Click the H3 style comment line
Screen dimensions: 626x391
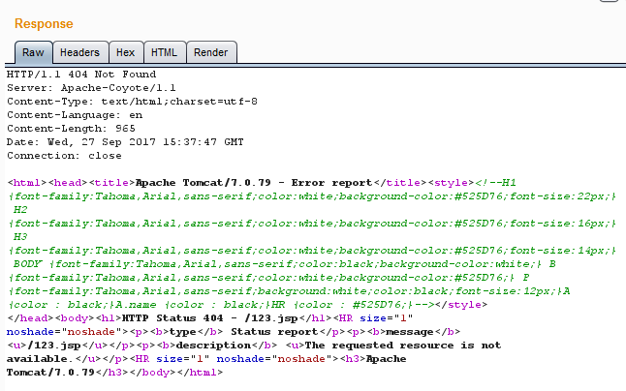coord(20,236)
